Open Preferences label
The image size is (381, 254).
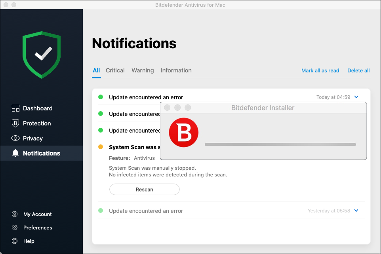38,227
